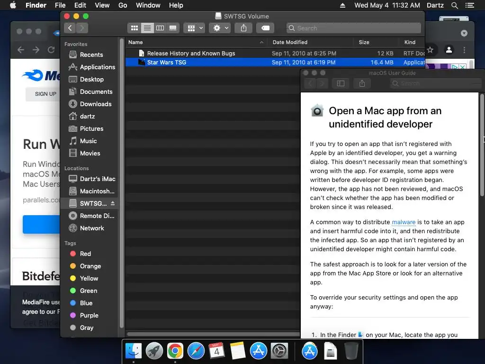Switch Finder to column view

[x=160, y=28]
